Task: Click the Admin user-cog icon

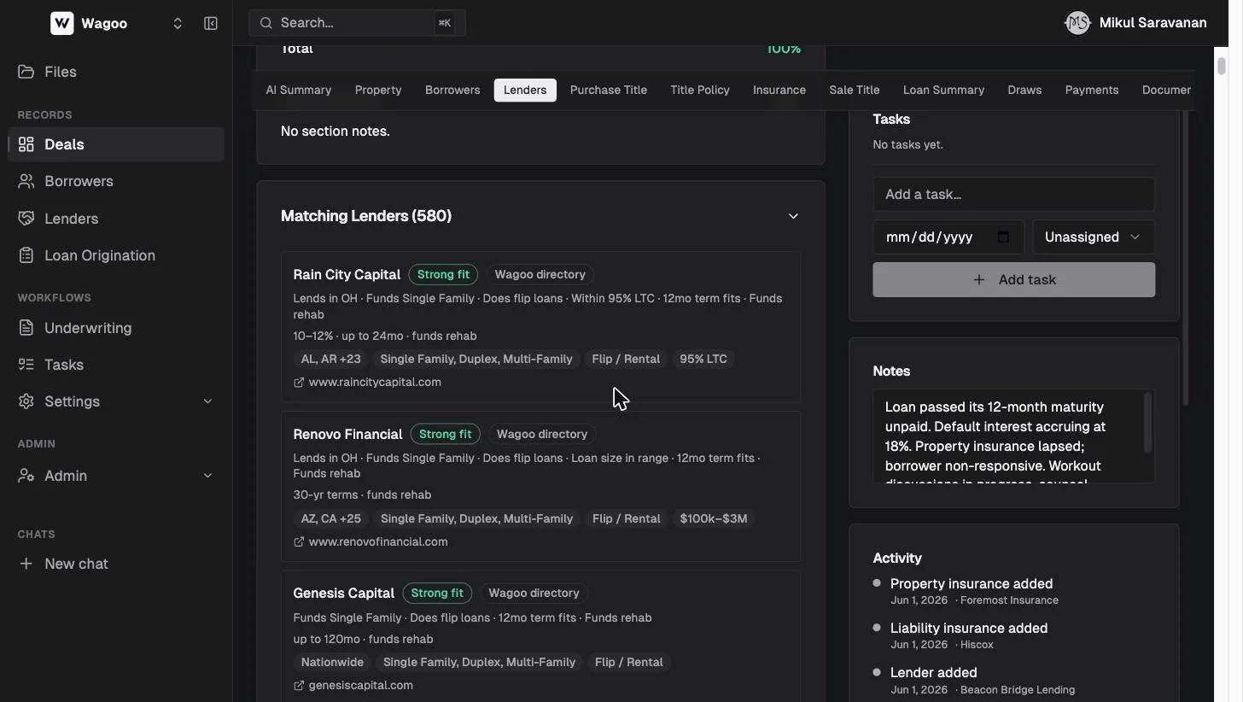Action: 26,476
